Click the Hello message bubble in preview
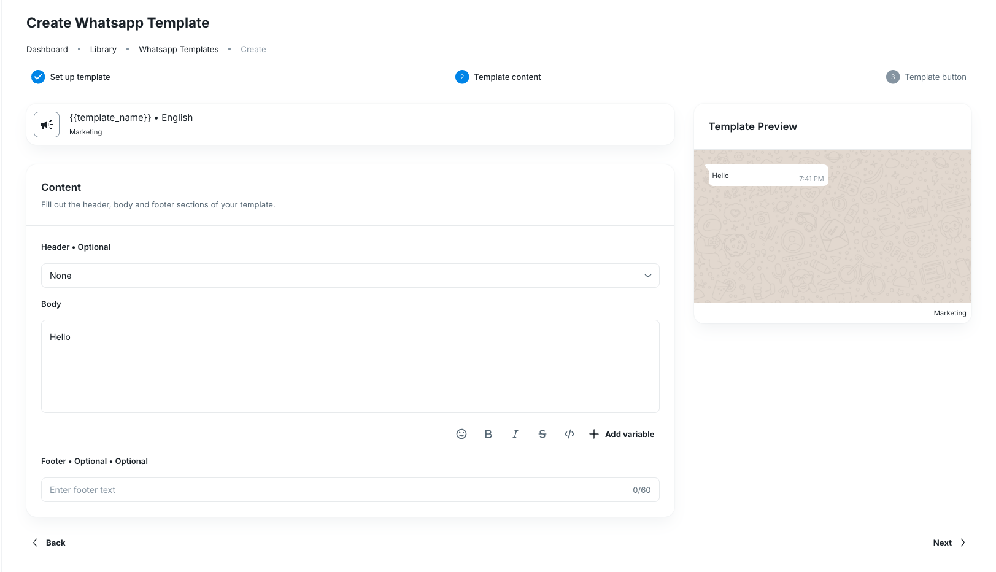996x572 pixels. (768, 176)
